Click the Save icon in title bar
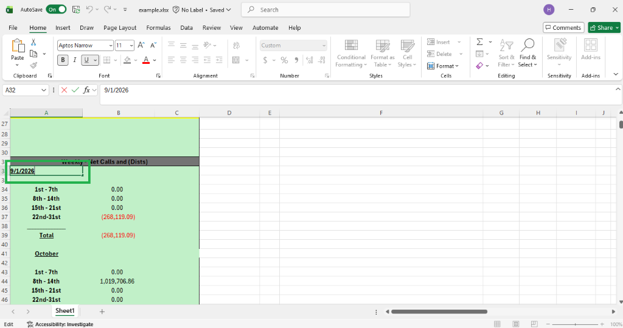This screenshot has height=328, width=623. 76,10
